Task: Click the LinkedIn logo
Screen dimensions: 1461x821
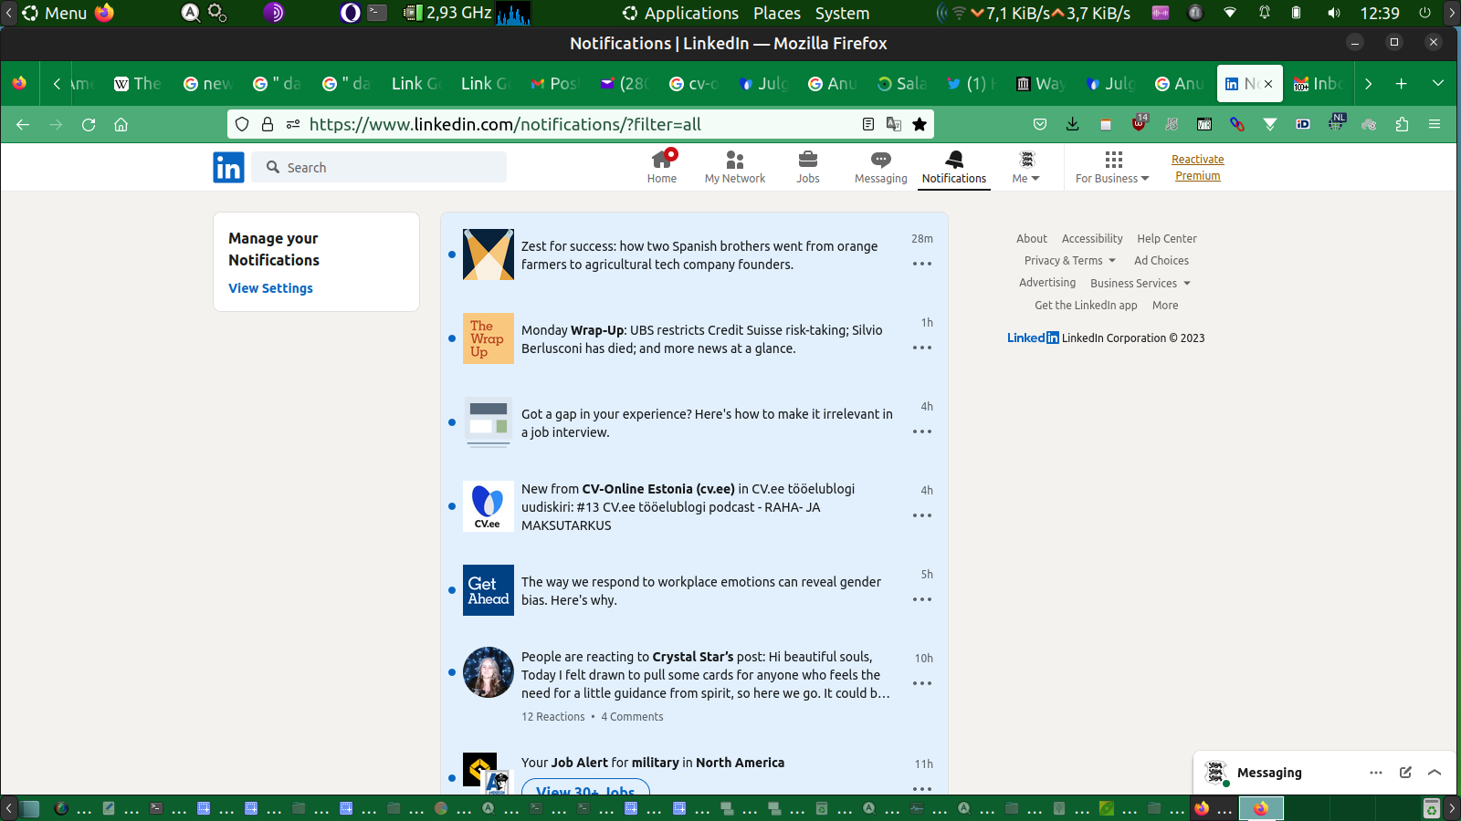Action: tap(228, 168)
